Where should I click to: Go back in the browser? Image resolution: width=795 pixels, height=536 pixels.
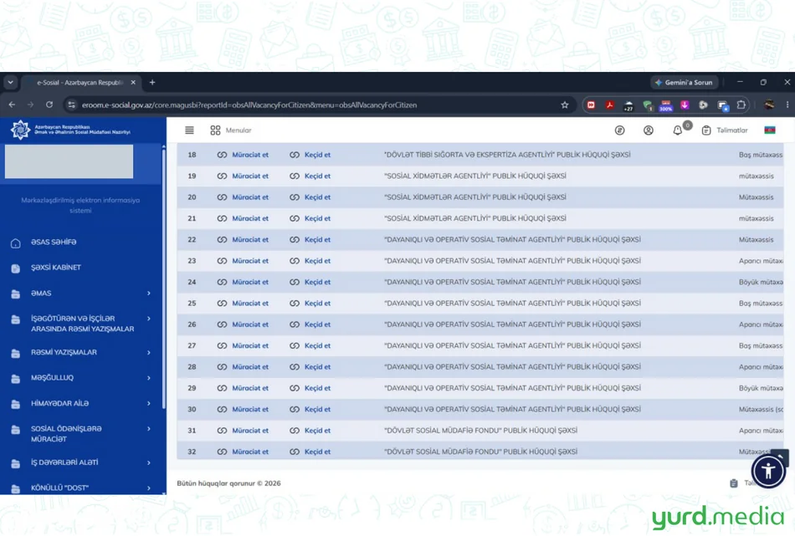click(12, 105)
